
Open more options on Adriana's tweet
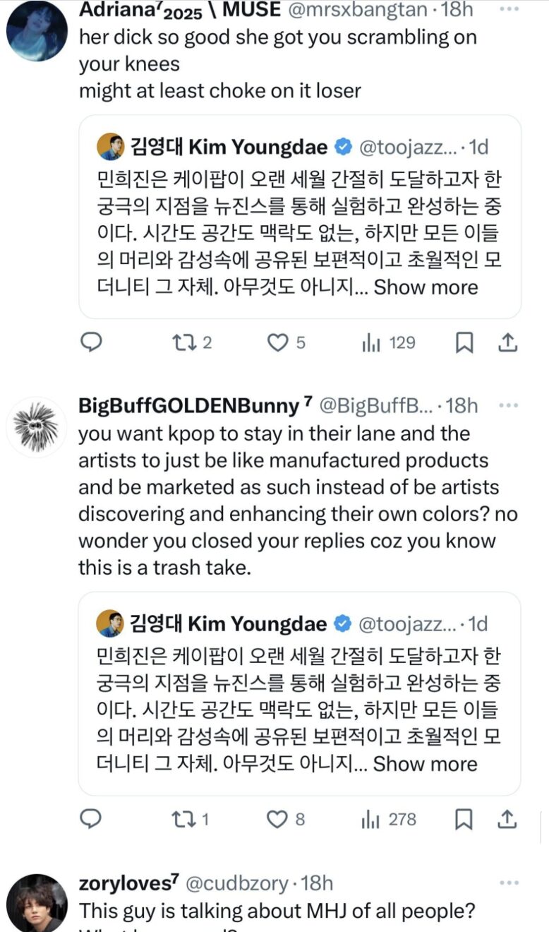click(509, 10)
